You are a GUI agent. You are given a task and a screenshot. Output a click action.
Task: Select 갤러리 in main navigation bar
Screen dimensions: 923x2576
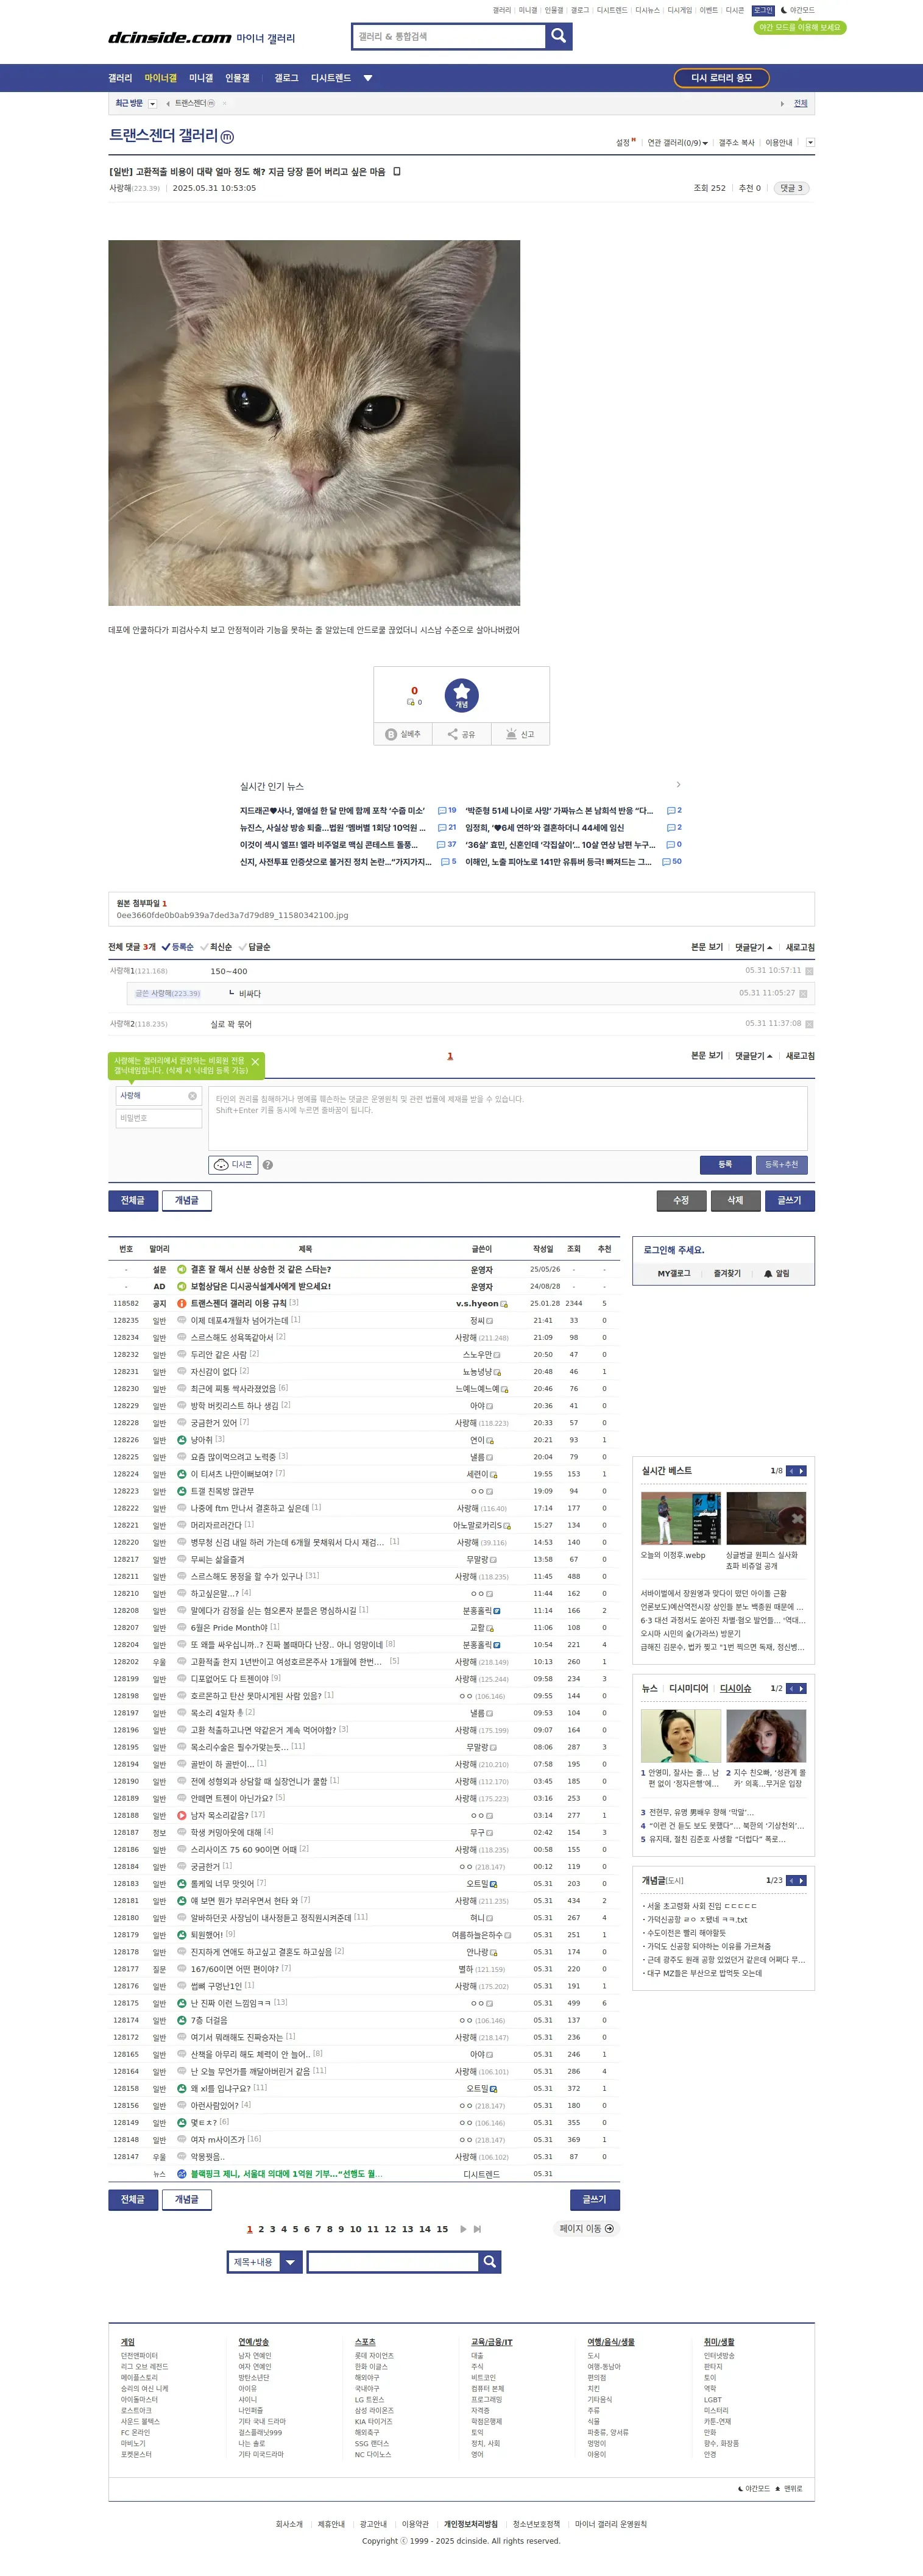[120, 78]
